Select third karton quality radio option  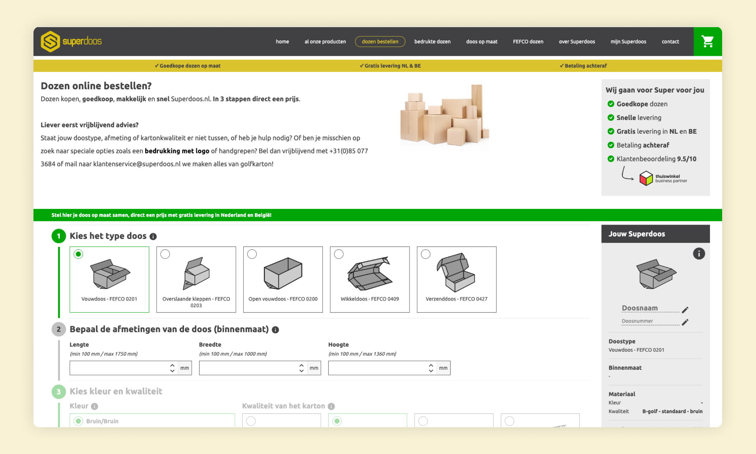click(423, 421)
